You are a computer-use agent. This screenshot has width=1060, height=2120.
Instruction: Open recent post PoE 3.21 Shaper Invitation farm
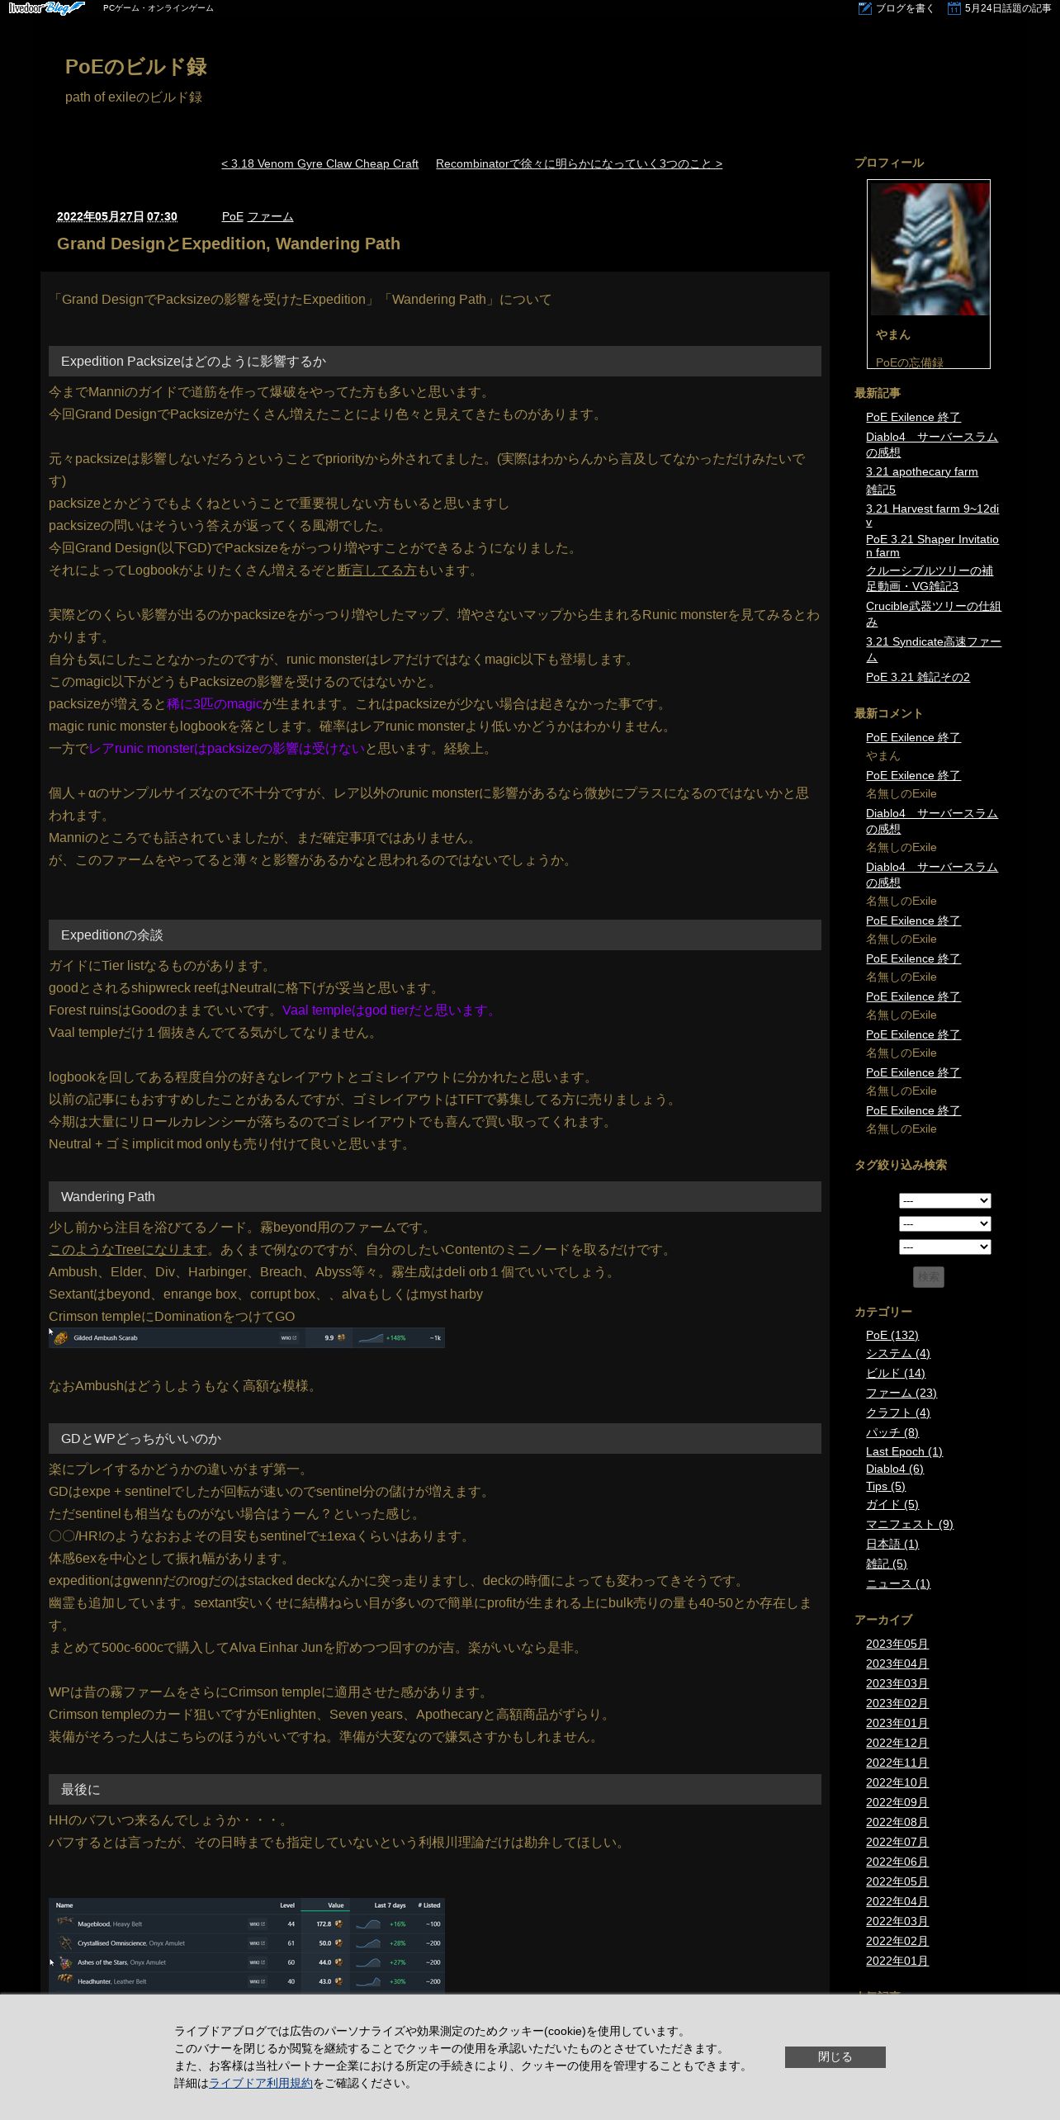click(x=933, y=546)
